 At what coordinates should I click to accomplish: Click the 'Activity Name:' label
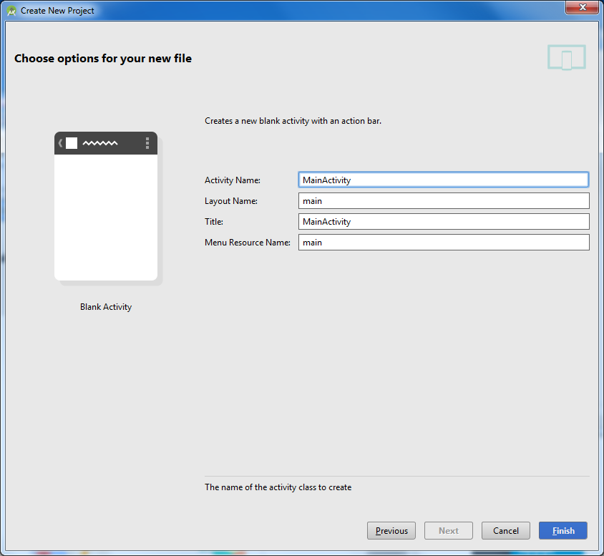coord(233,180)
